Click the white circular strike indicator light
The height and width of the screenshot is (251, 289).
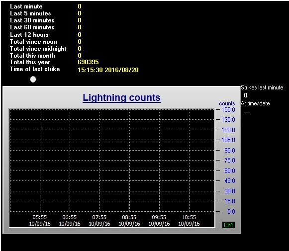click(x=33, y=80)
